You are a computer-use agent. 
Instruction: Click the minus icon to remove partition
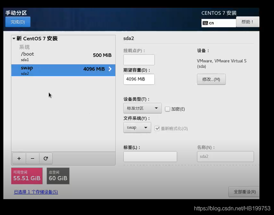tap(32, 159)
